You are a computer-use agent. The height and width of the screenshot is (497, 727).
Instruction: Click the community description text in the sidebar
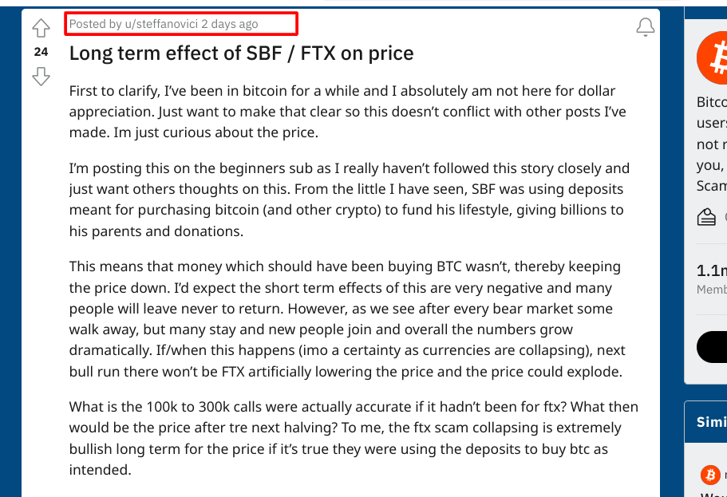click(712, 144)
